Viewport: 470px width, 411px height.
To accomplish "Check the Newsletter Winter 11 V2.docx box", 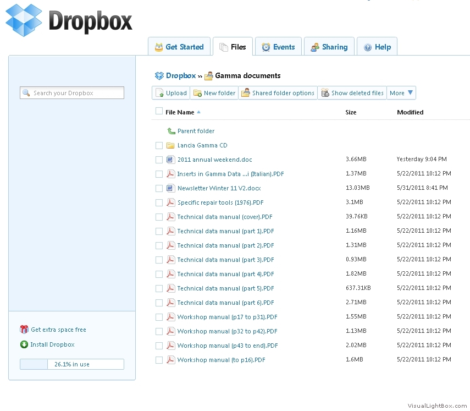I will pos(159,189).
